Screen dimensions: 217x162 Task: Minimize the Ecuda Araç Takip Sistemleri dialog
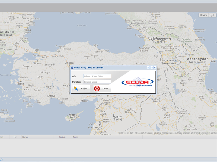[148, 67]
